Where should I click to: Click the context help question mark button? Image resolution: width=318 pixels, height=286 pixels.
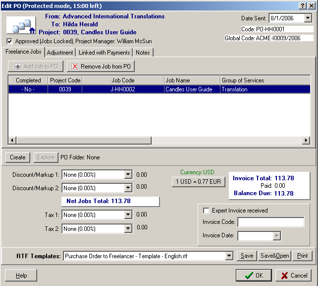[302, 5]
